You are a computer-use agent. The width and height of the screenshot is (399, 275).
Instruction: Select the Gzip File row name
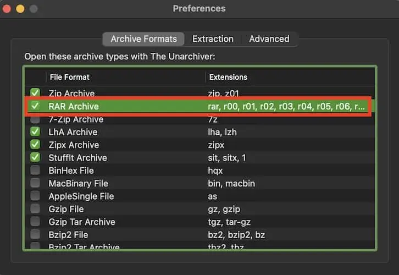click(x=66, y=210)
